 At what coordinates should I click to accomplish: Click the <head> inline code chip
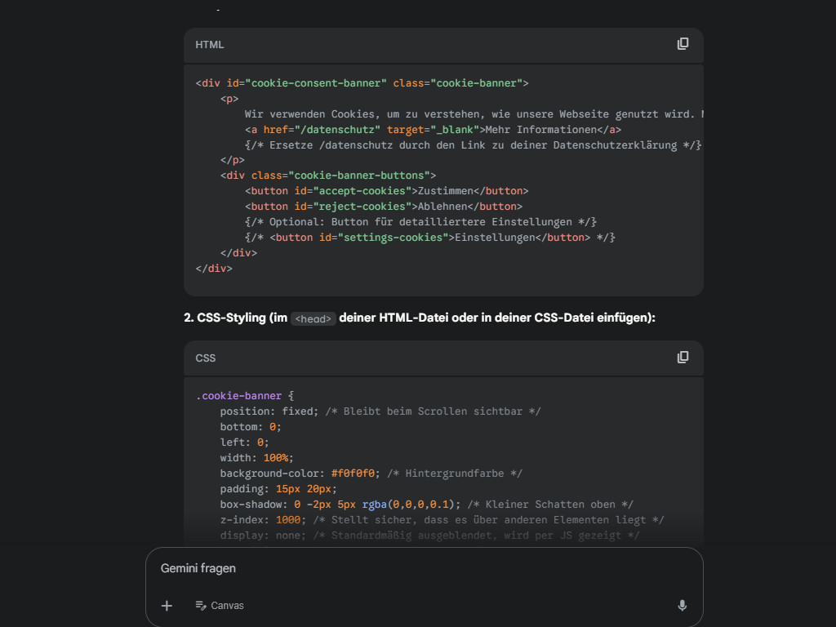click(x=313, y=319)
